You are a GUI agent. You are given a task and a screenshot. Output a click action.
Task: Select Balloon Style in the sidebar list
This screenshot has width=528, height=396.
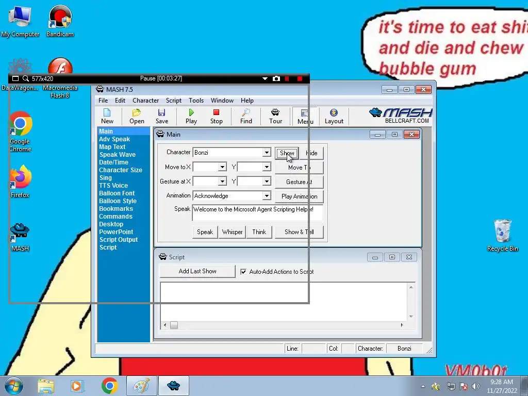point(118,201)
